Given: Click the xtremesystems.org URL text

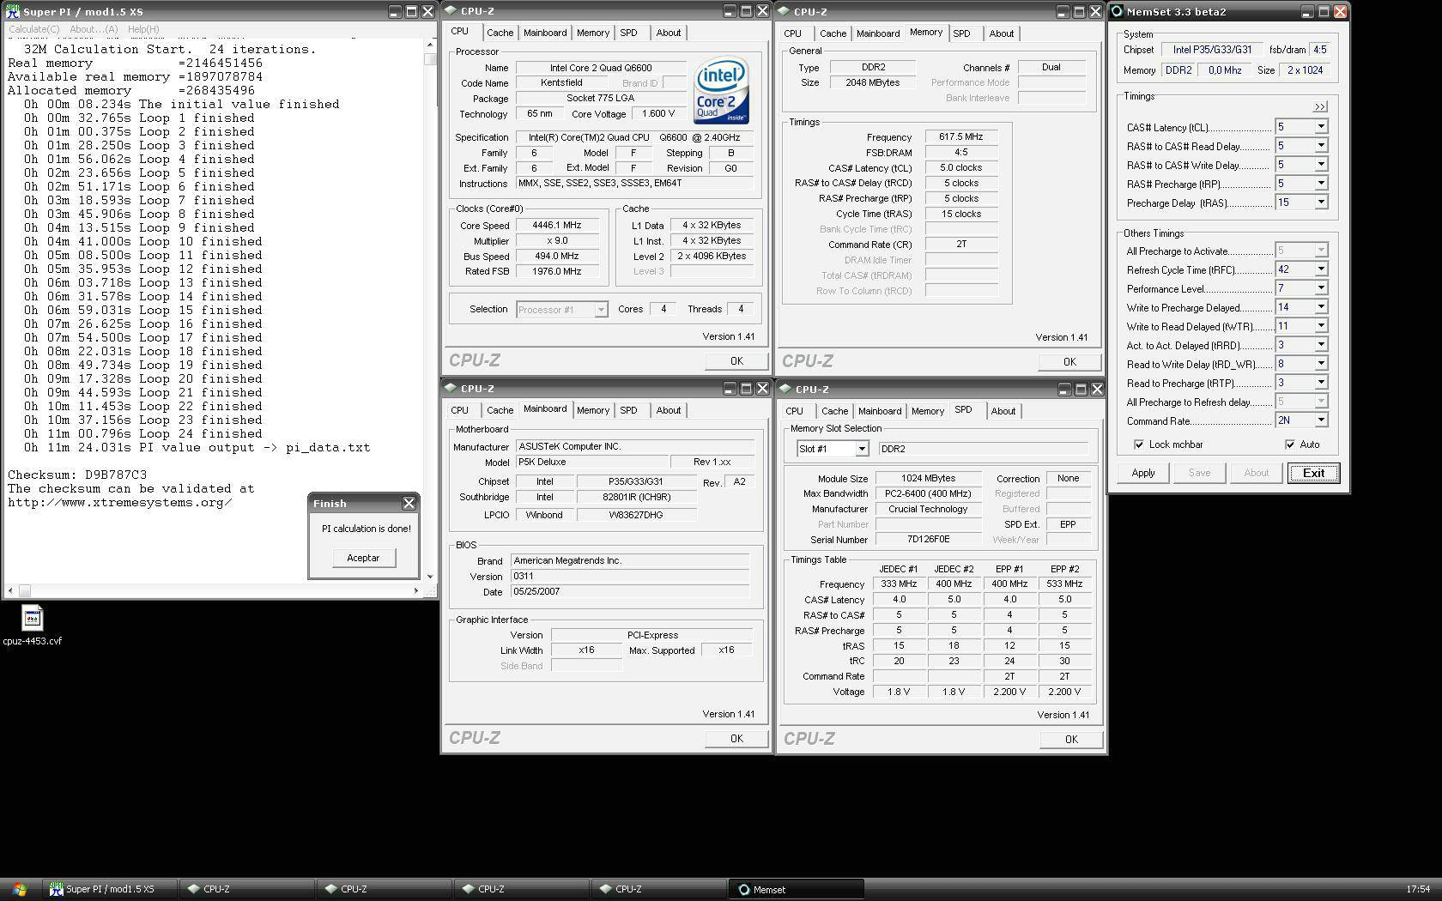Looking at the screenshot, I should tap(119, 502).
